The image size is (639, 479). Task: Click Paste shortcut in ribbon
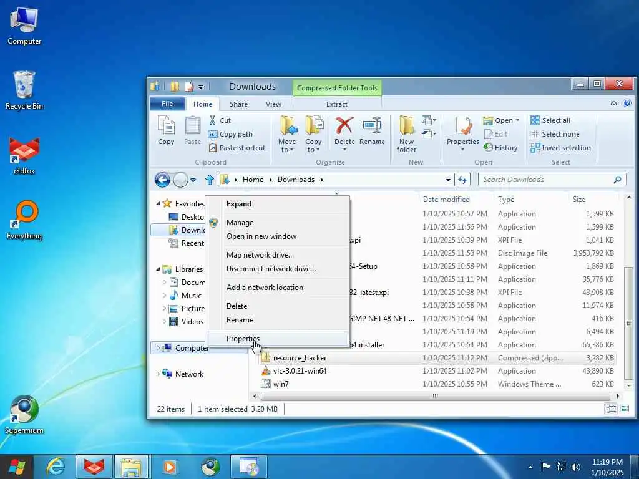click(237, 148)
